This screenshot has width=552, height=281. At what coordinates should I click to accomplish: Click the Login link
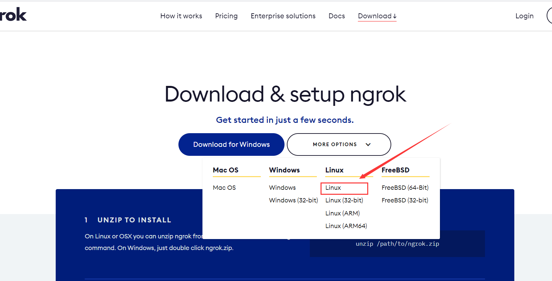(525, 16)
